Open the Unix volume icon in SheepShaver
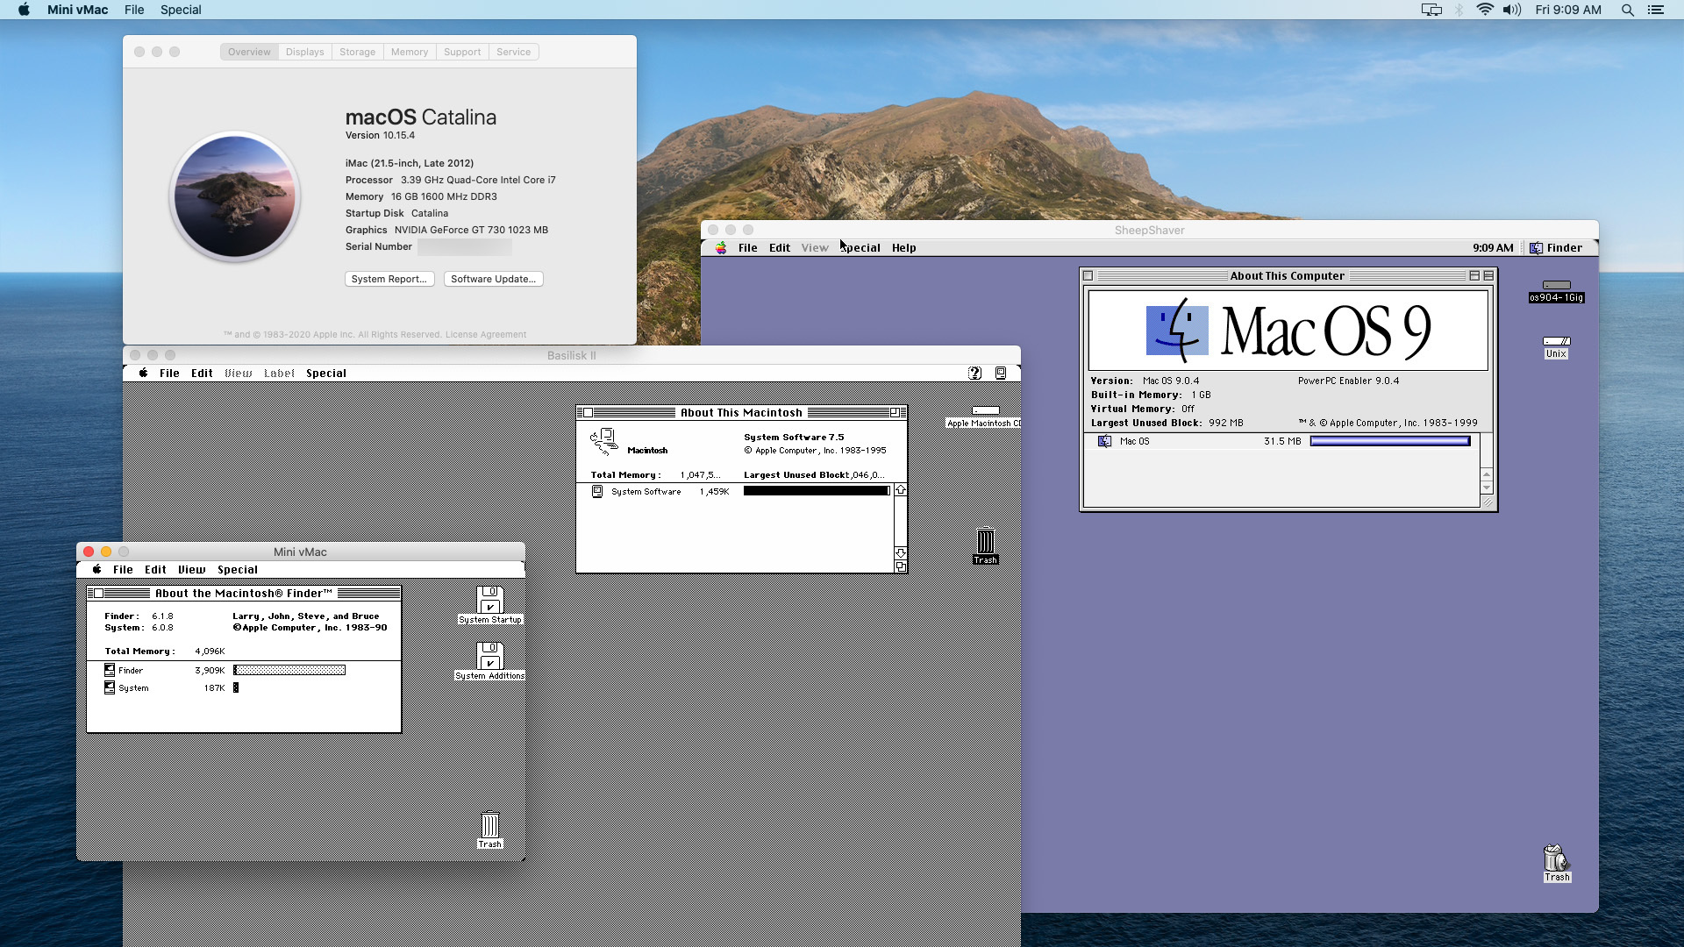Viewport: 1684px width, 947px height. pyautogui.click(x=1556, y=342)
